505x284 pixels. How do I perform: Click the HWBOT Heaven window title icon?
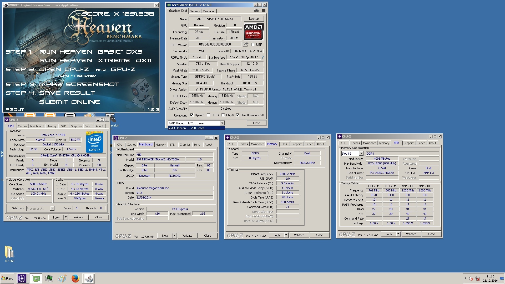coord(6,5)
